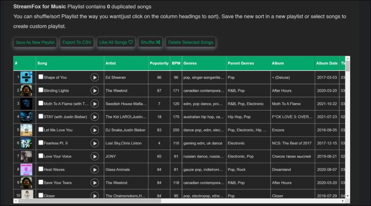371x206 pixels.
Task: Select the Heat Waves checkbox
Action: coord(41,169)
